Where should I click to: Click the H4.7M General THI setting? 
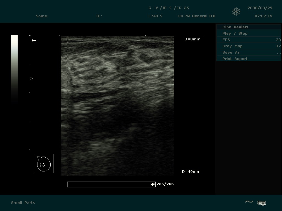pyautogui.click(x=196, y=16)
